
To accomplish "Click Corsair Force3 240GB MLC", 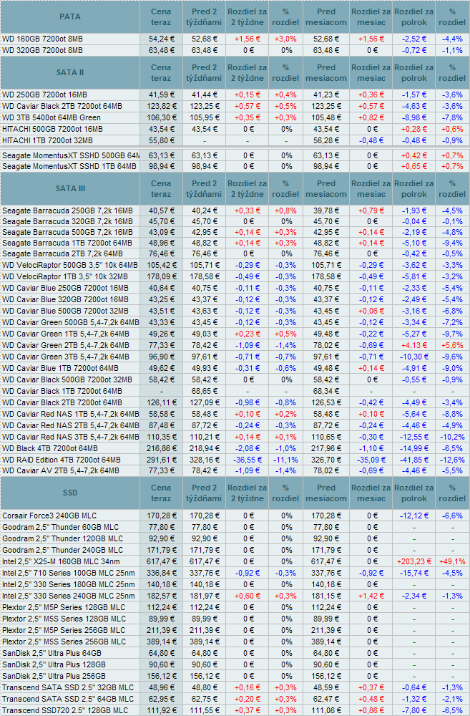I will tap(49, 516).
